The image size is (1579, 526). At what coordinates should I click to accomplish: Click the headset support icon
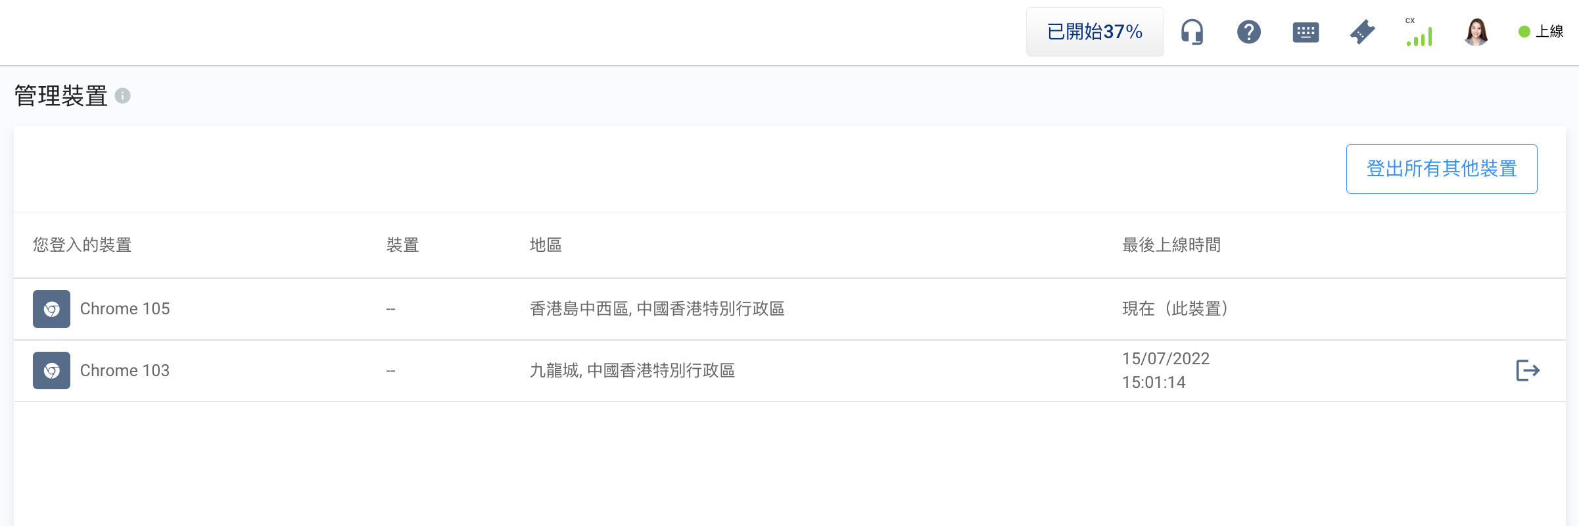click(x=1192, y=32)
